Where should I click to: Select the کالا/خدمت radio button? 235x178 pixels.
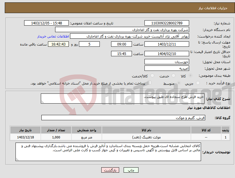pos(152,76)
